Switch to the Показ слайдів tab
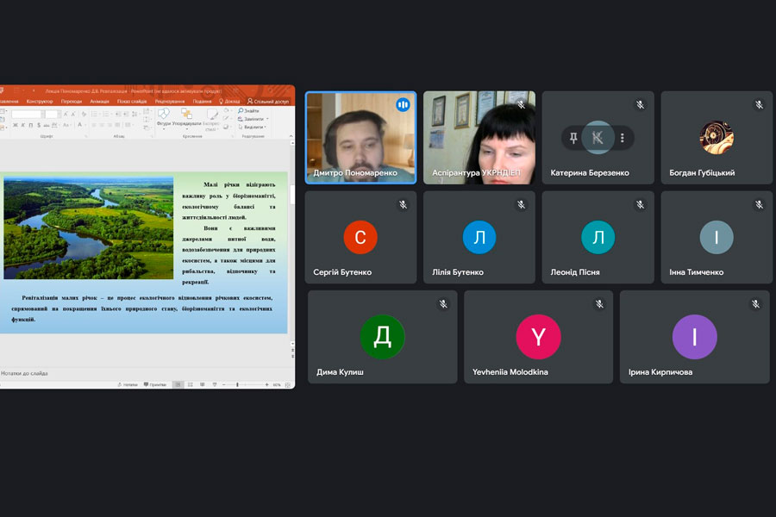This screenshot has width=776, height=517. (131, 101)
